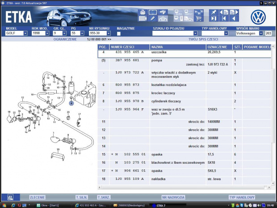The height and width of the screenshot is (208, 277).
Task: Expand the NR RYSUNKU dropdown showing 955-30
Action: (109, 33)
